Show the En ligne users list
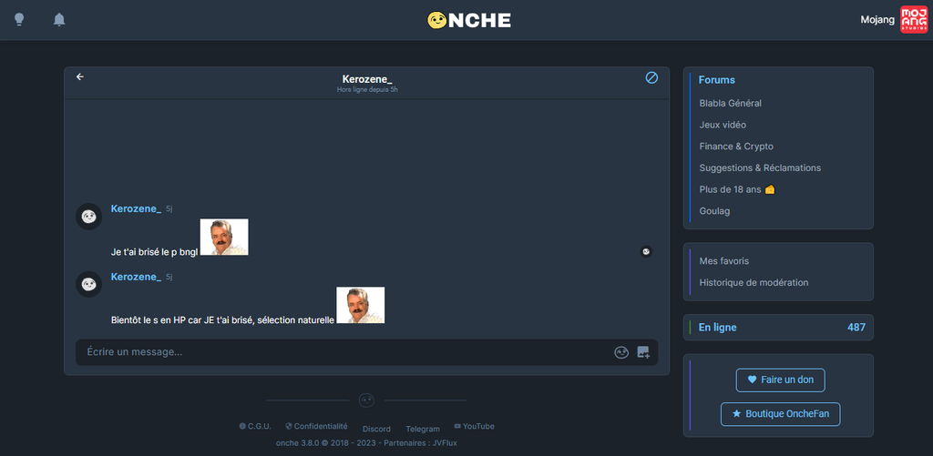The height and width of the screenshot is (456, 933). pyautogui.click(x=718, y=327)
